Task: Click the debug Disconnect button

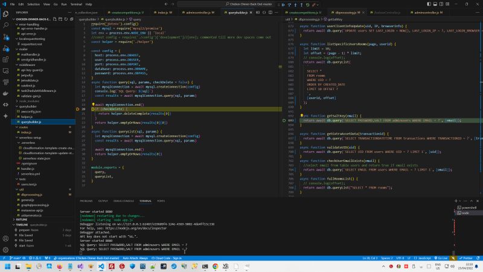Action: (x=313, y=5)
